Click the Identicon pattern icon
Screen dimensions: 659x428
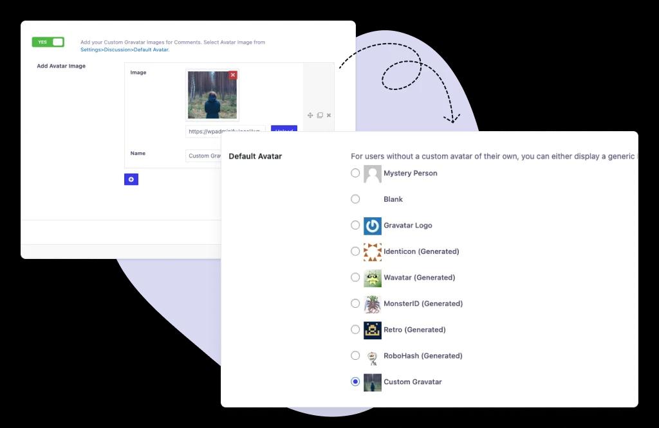[x=373, y=252]
